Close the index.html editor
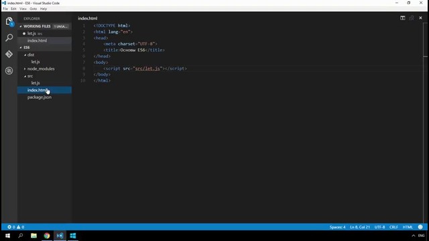This screenshot has width=429, height=241. click(420, 18)
